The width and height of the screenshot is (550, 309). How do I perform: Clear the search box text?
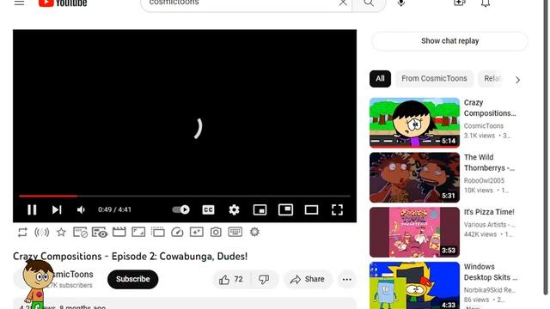(x=343, y=3)
